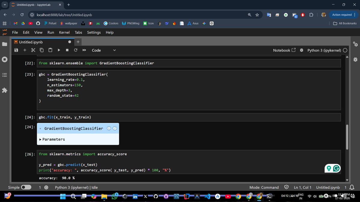
Task: Open the View menu
Action: [38, 32]
